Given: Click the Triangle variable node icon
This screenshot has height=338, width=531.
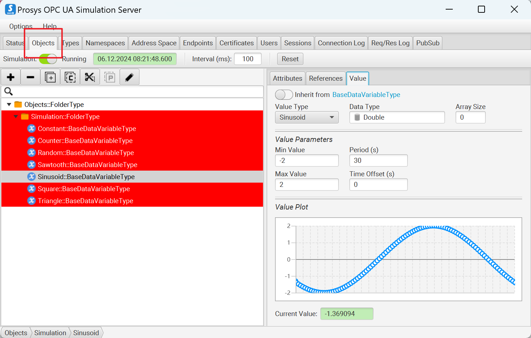Looking at the screenshot, I should coord(32,201).
